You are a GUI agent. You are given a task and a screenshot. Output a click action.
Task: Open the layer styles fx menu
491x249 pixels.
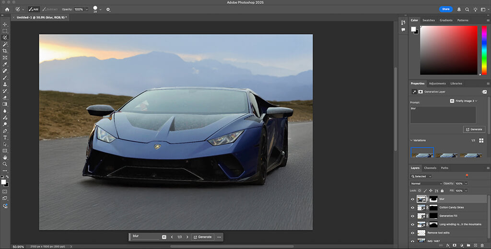click(x=448, y=245)
